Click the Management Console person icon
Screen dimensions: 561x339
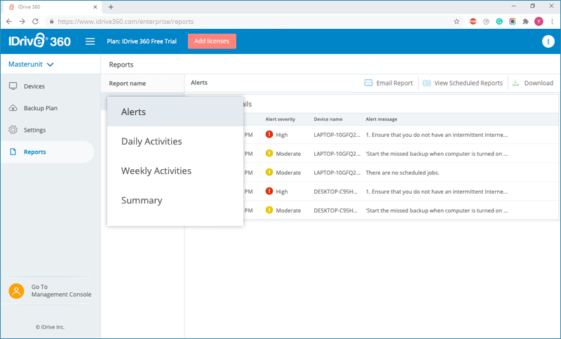[16, 291]
